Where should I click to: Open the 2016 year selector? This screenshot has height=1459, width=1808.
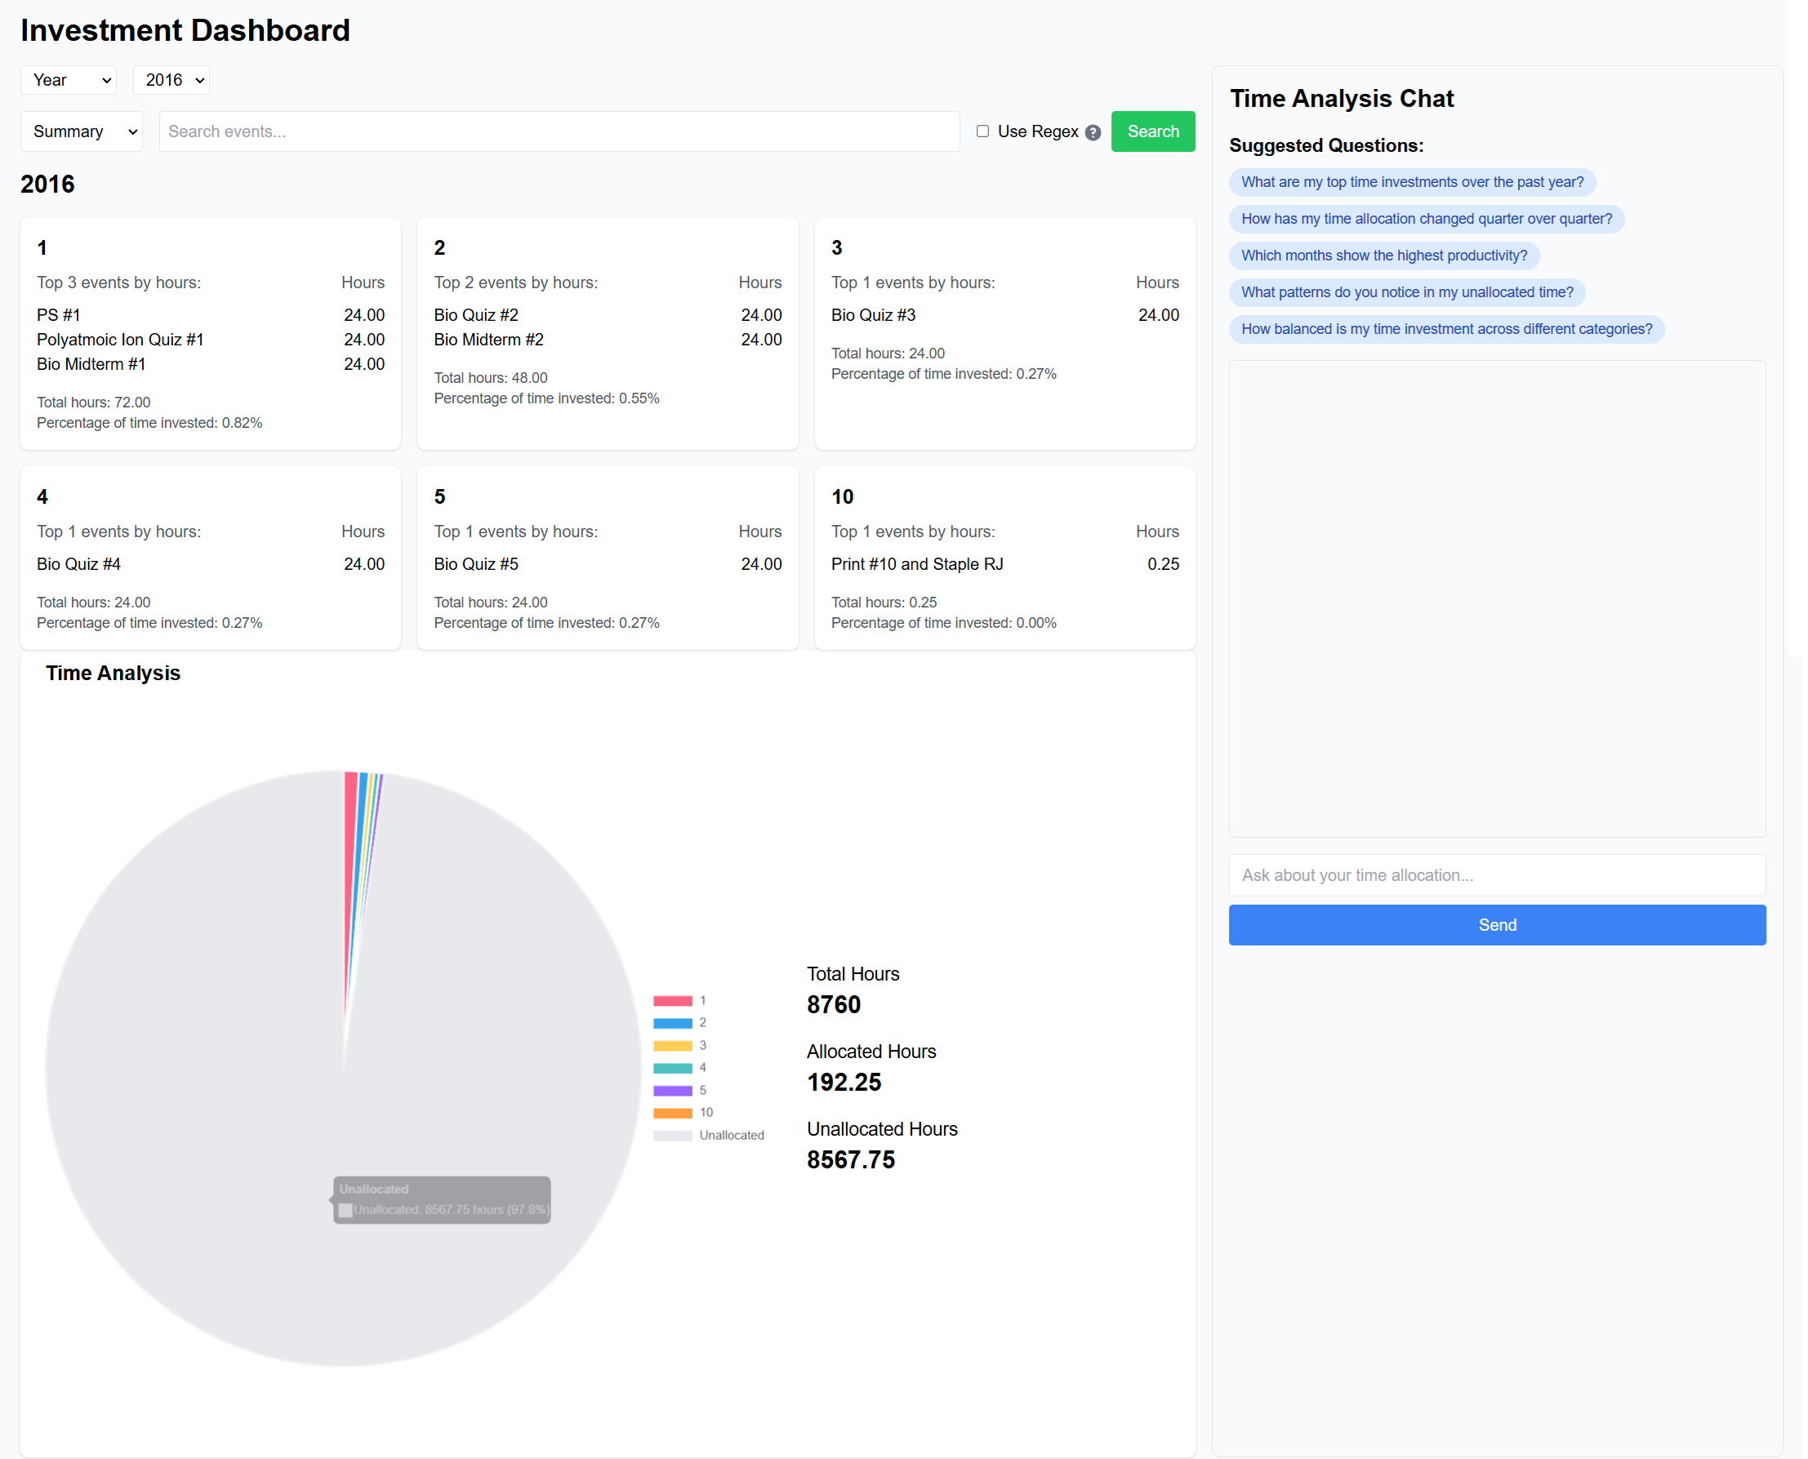point(171,80)
